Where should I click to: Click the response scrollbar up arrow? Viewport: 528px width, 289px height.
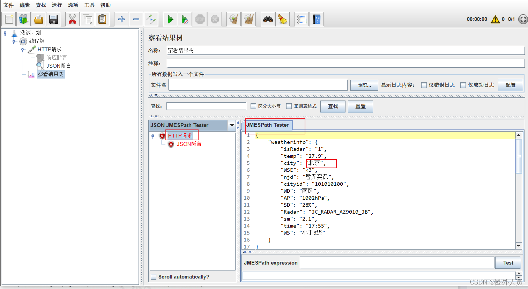click(519, 135)
